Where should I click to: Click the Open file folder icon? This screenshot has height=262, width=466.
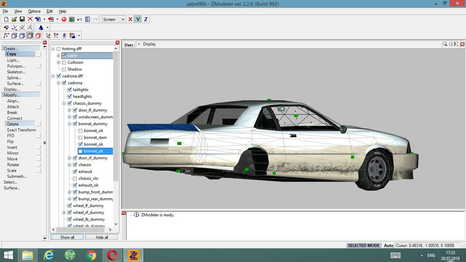point(14,19)
